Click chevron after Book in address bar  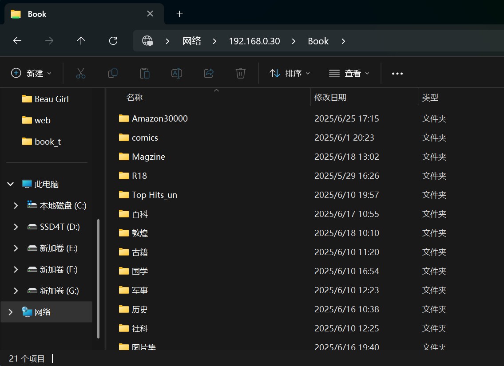(x=343, y=41)
